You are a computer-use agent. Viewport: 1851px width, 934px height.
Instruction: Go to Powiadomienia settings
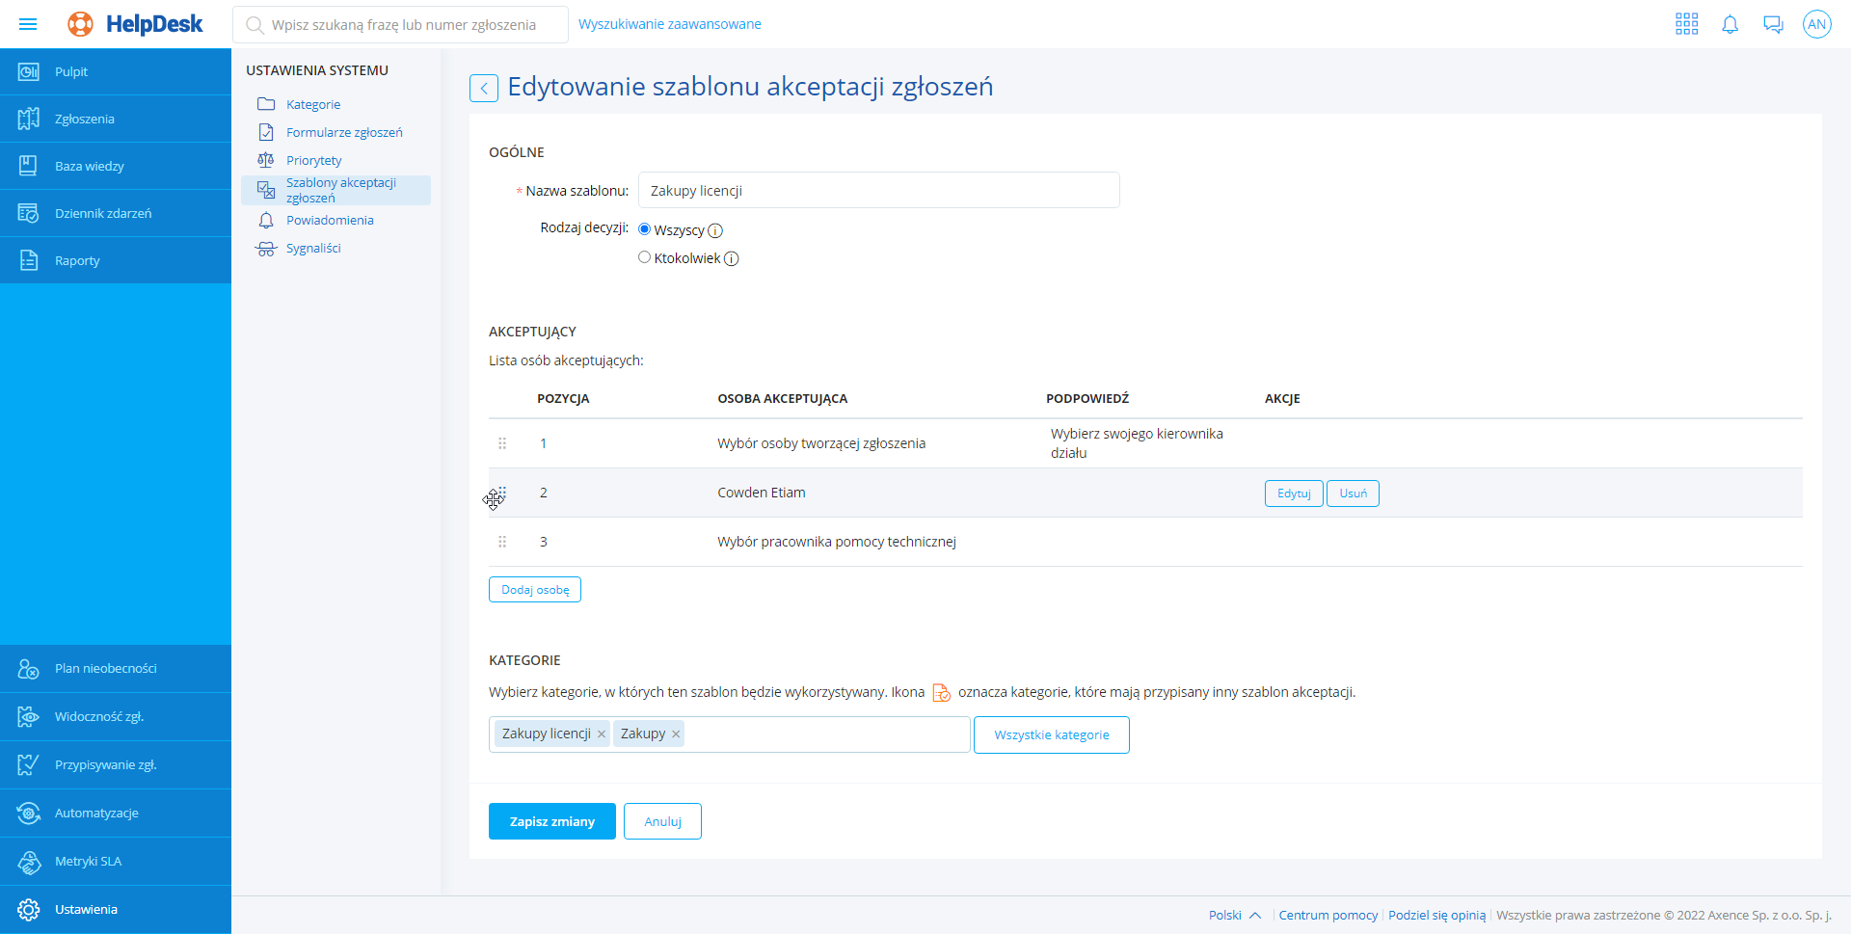330,221
